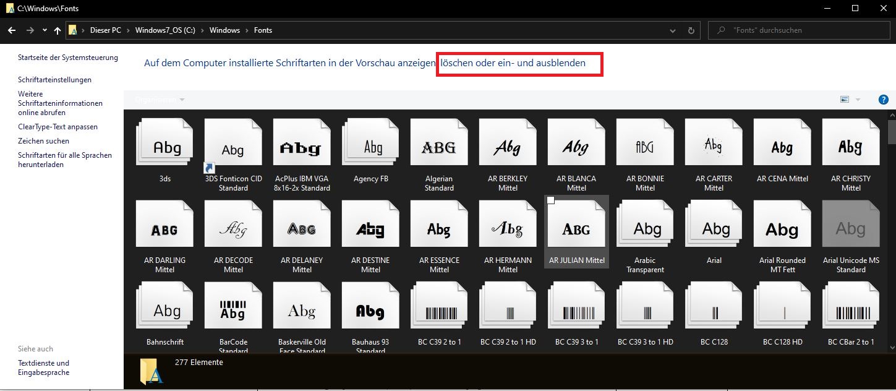Image resolution: width=896 pixels, height=391 pixels.
Task: Click the Fonts breadcrumb segment
Action: (263, 30)
